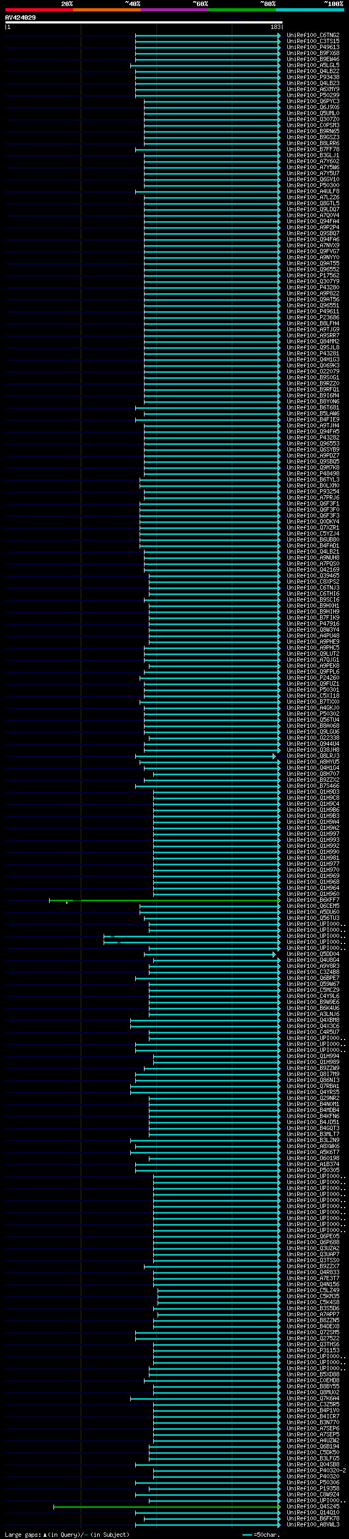This screenshot has height=1539, width=349.
Task: Select hit label UniRef100_Q1H9D3
Action: pyautogui.click(x=313, y=792)
